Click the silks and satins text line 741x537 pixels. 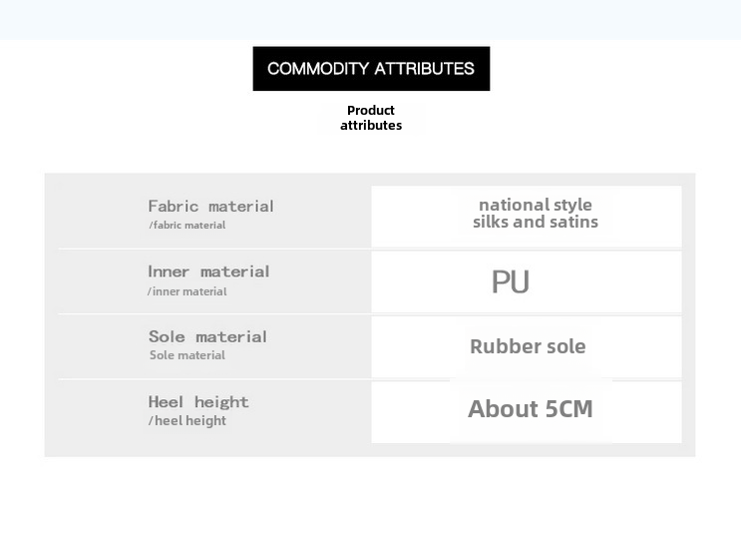[x=535, y=222]
